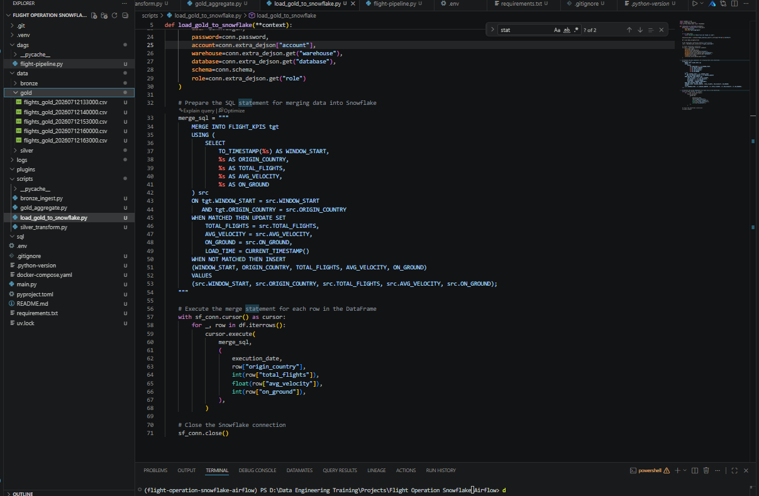
Task: Switch to .python-version editor tab
Action: pyautogui.click(x=653, y=4)
